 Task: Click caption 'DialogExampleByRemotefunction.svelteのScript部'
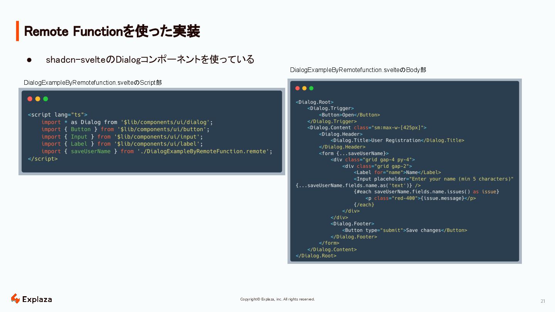click(x=93, y=82)
